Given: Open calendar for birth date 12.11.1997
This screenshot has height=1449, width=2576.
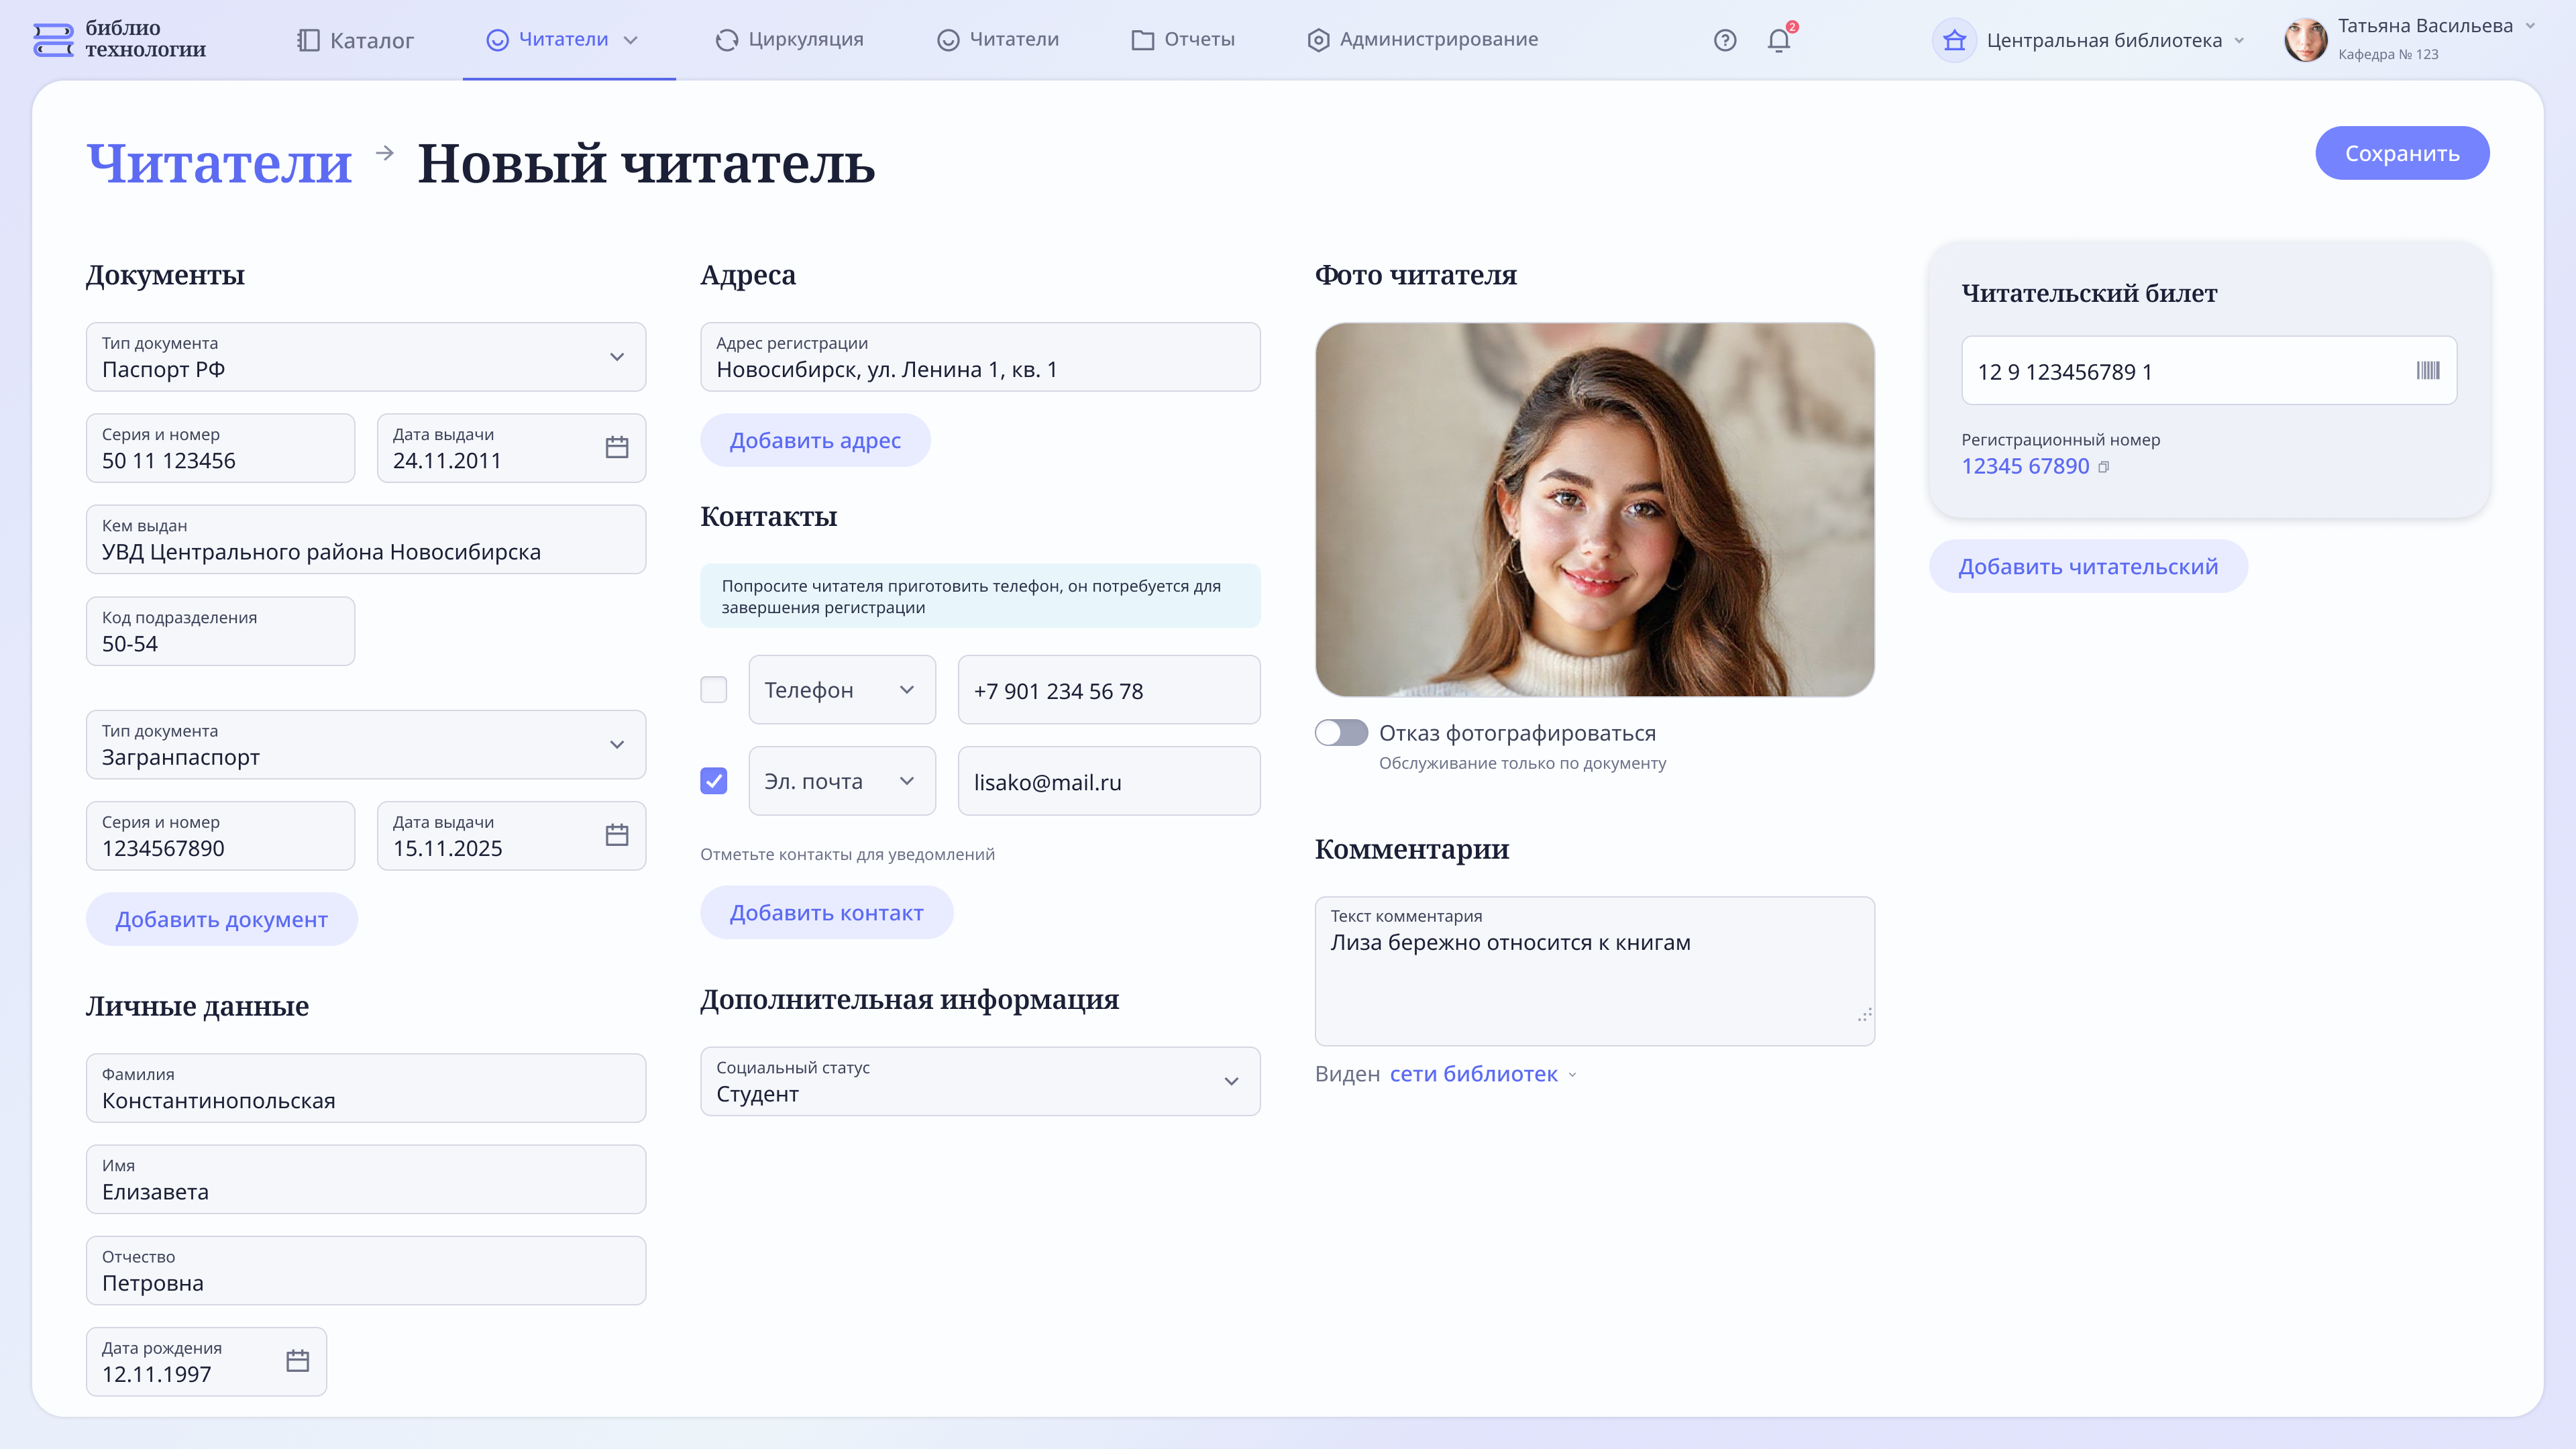Looking at the screenshot, I should pos(297,1361).
